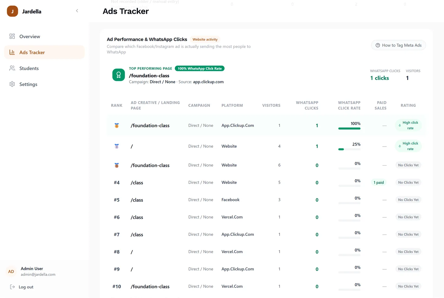Click the gold medal rank icon
This screenshot has height=298, width=444.
point(117,126)
